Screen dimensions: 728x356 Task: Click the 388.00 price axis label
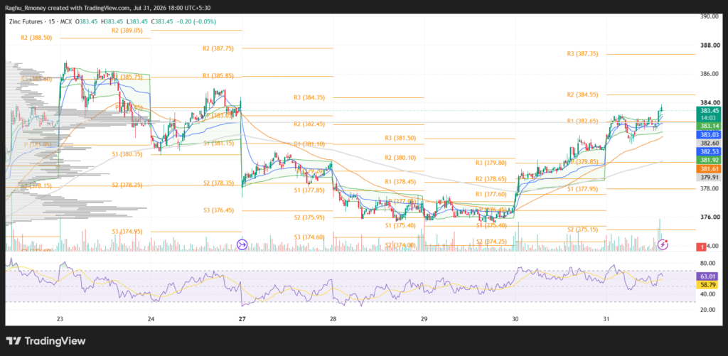(x=710, y=45)
